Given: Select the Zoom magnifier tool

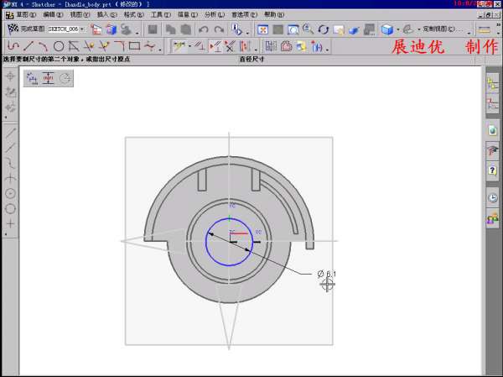Looking at the screenshot, I should click(x=308, y=29).
